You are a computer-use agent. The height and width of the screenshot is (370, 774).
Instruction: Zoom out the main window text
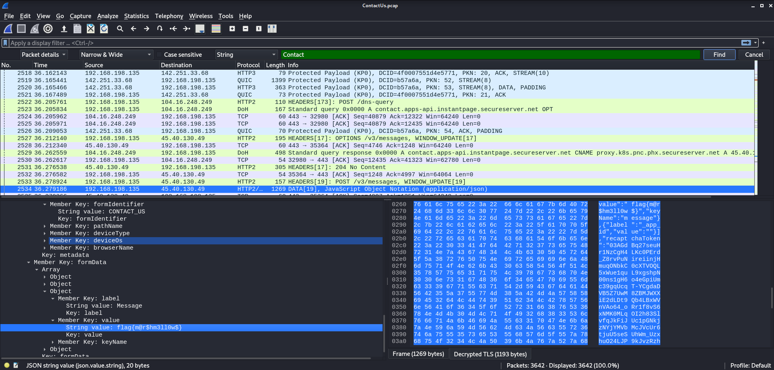click(x=246, y=29)
